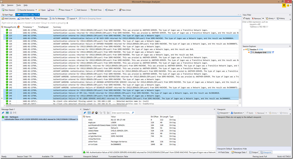Click the TimeElapsed column header
Viewport: 293px width, 159px height.
point(43,27)
